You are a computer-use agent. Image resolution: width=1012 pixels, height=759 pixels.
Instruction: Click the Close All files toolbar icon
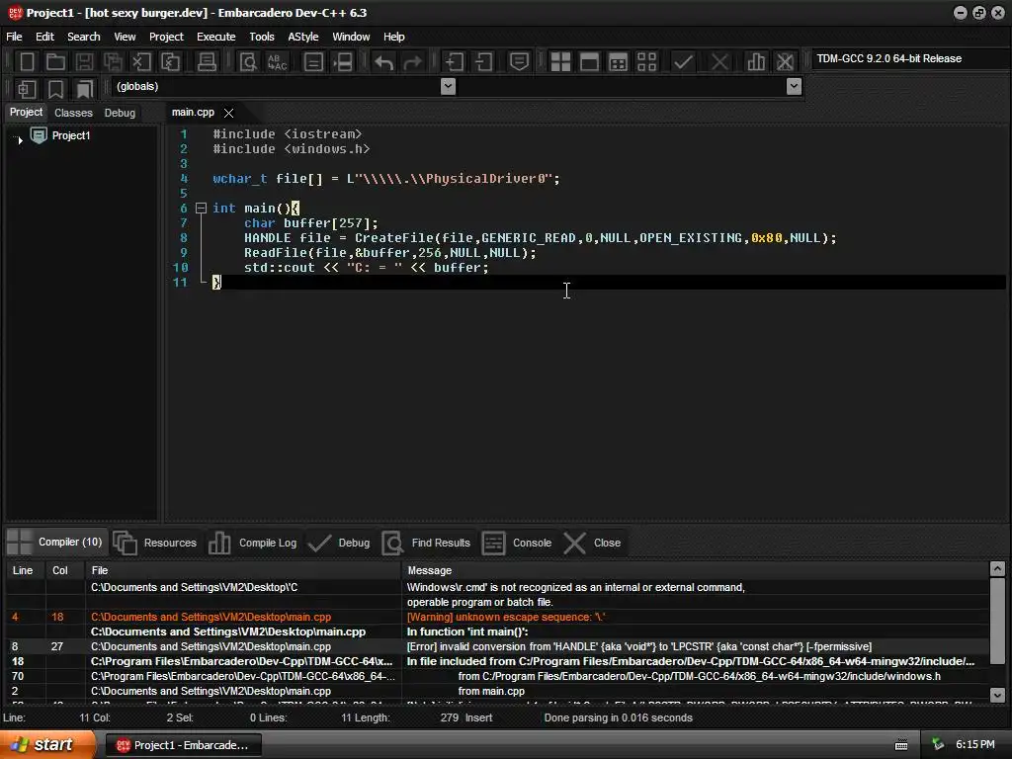coord(170,62)
